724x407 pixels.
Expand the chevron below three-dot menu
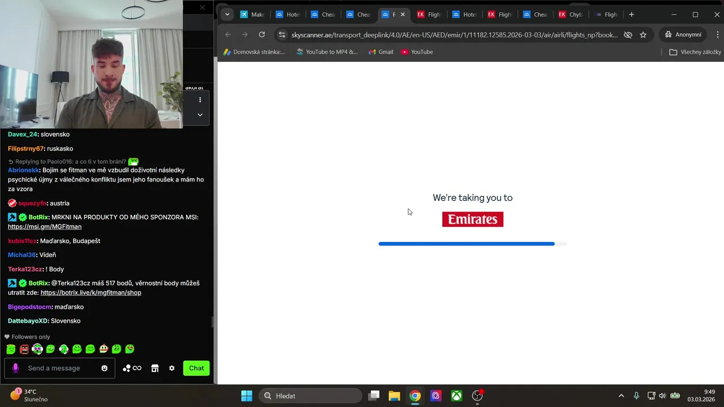pos(200,115)
